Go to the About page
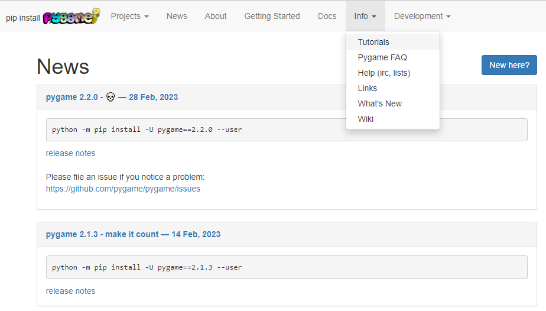 point(216,16)
